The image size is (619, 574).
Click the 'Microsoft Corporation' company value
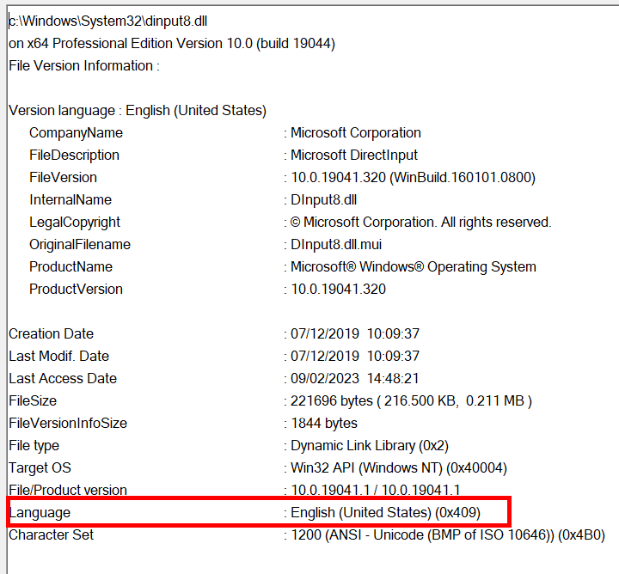(x=356, y=133)
